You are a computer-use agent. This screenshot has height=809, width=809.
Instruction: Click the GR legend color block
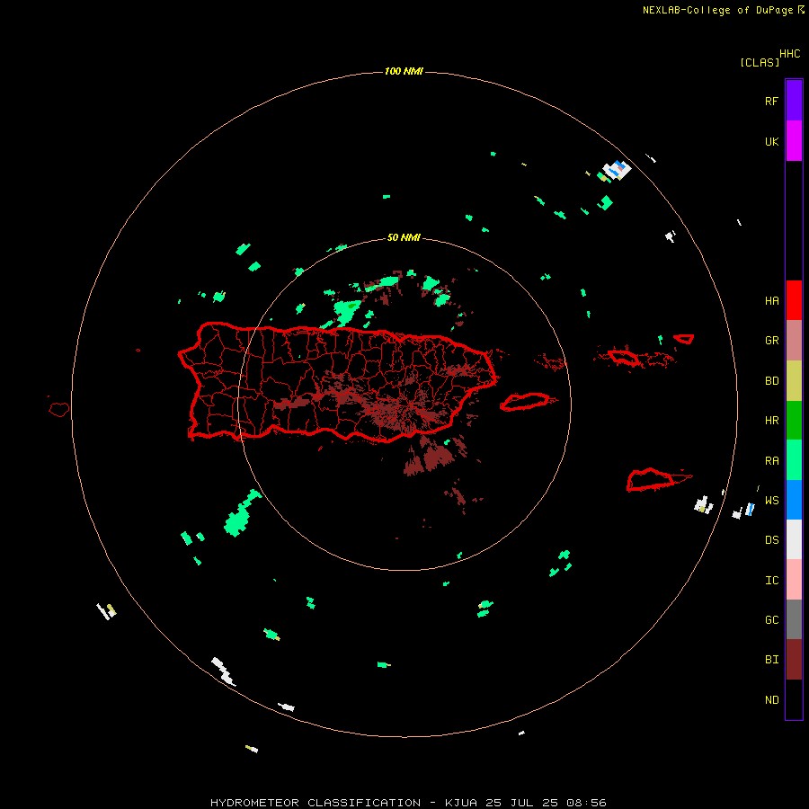click(x=794, y=341)
